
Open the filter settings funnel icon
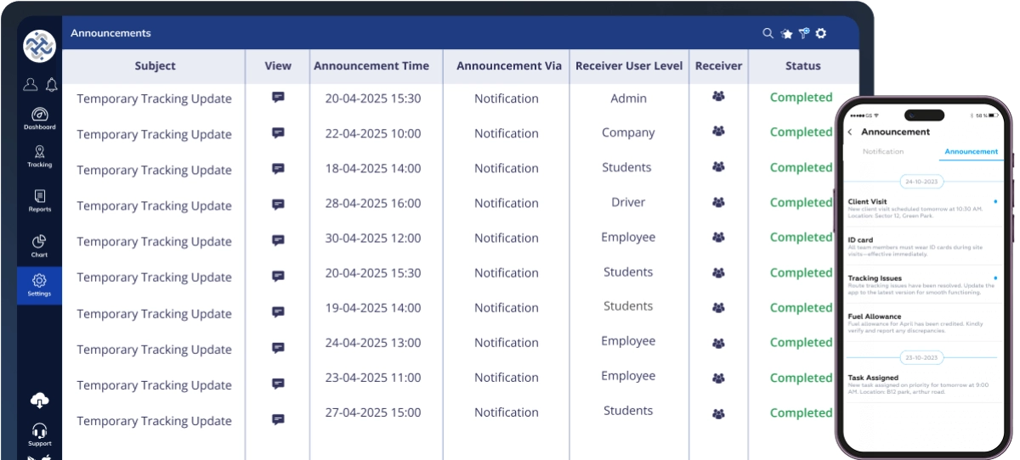[x=803, y=34]
